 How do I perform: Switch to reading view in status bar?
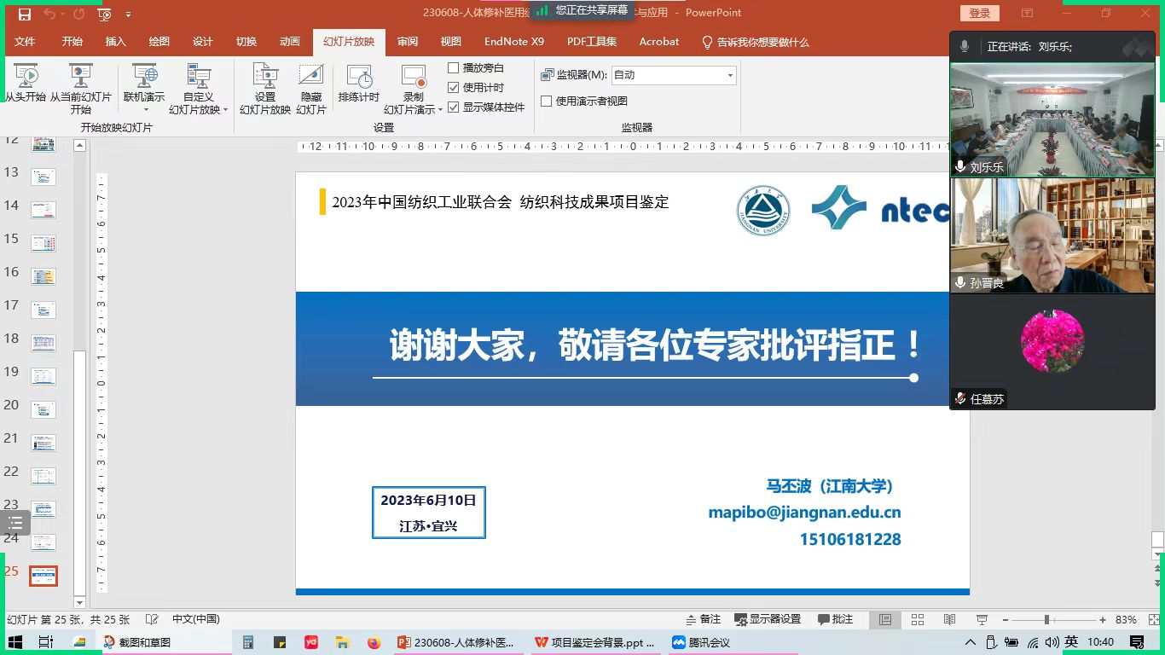tap(949, 619)
